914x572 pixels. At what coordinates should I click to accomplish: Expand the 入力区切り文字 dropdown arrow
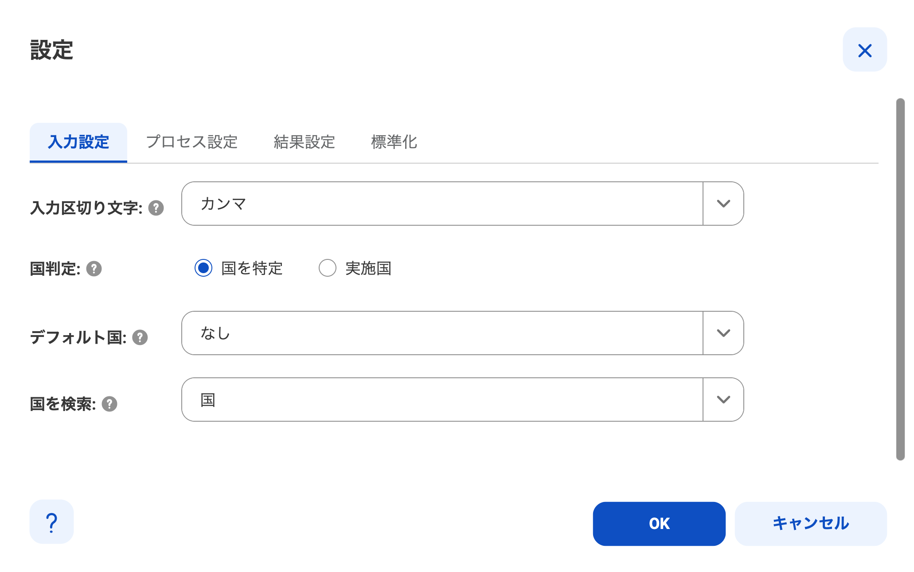[x=723, y=204]
